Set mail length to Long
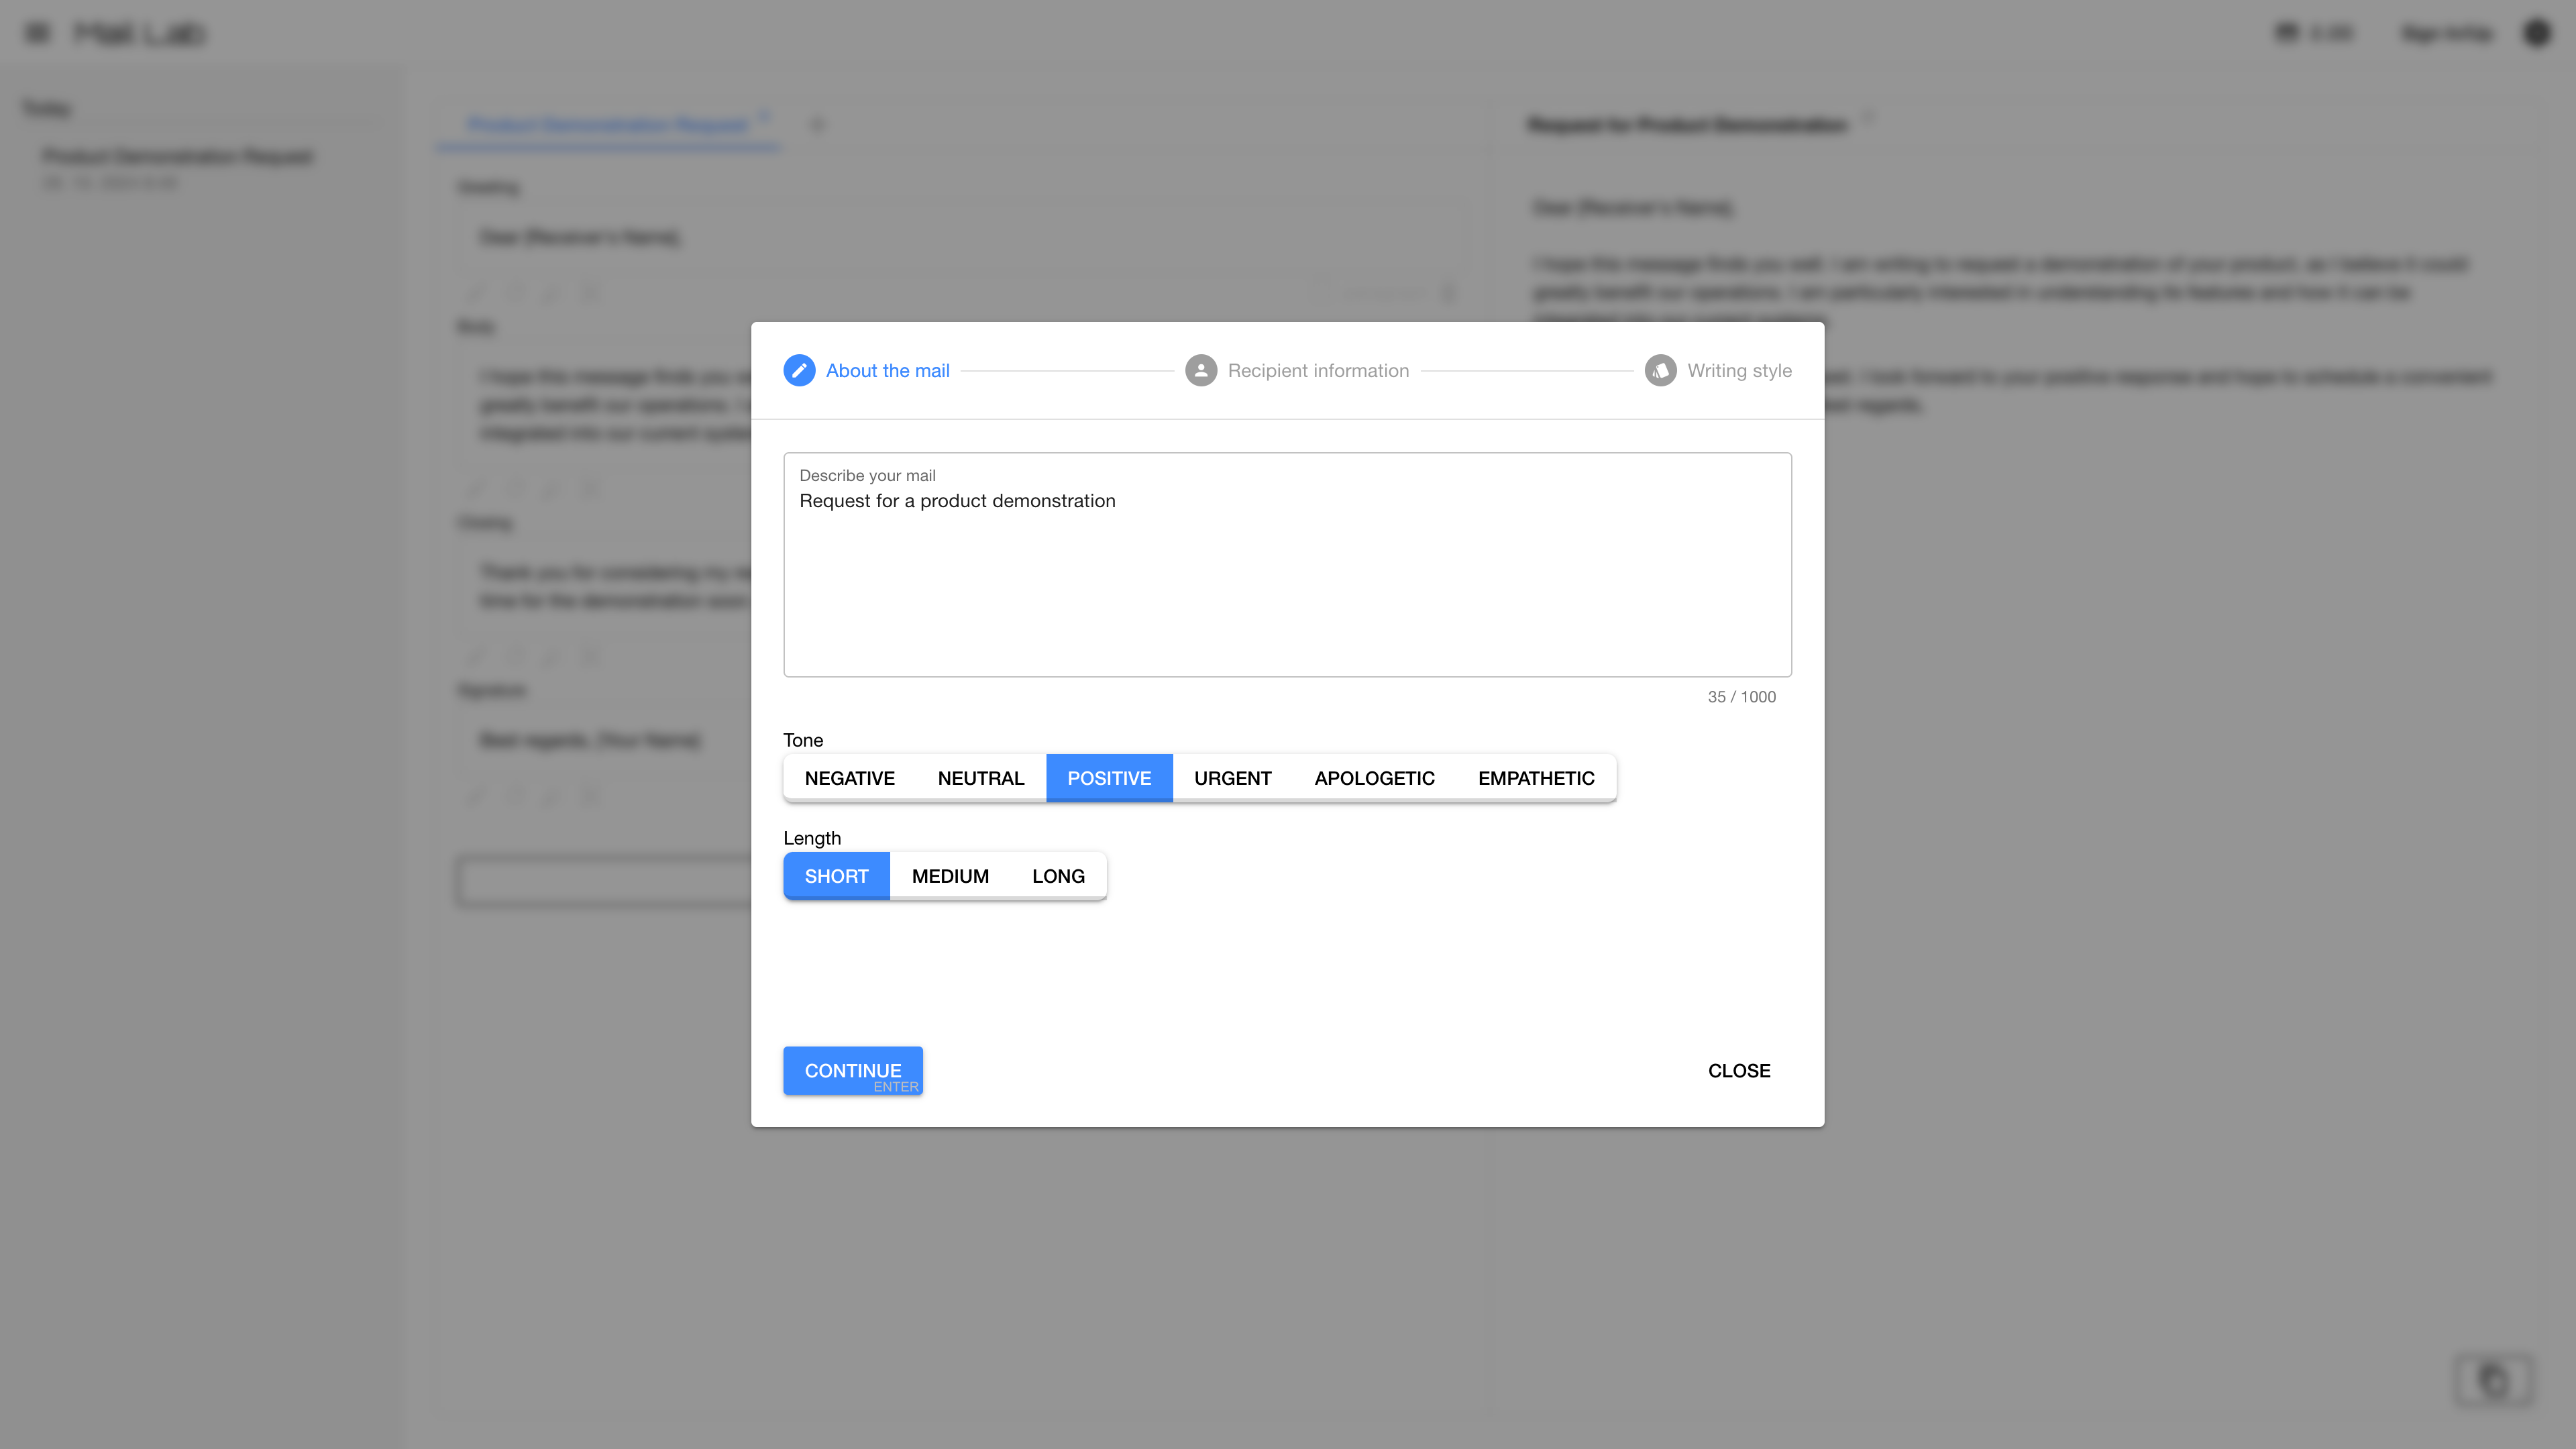Viewport: 2576px width, 1449px height. coord(1057,876)
